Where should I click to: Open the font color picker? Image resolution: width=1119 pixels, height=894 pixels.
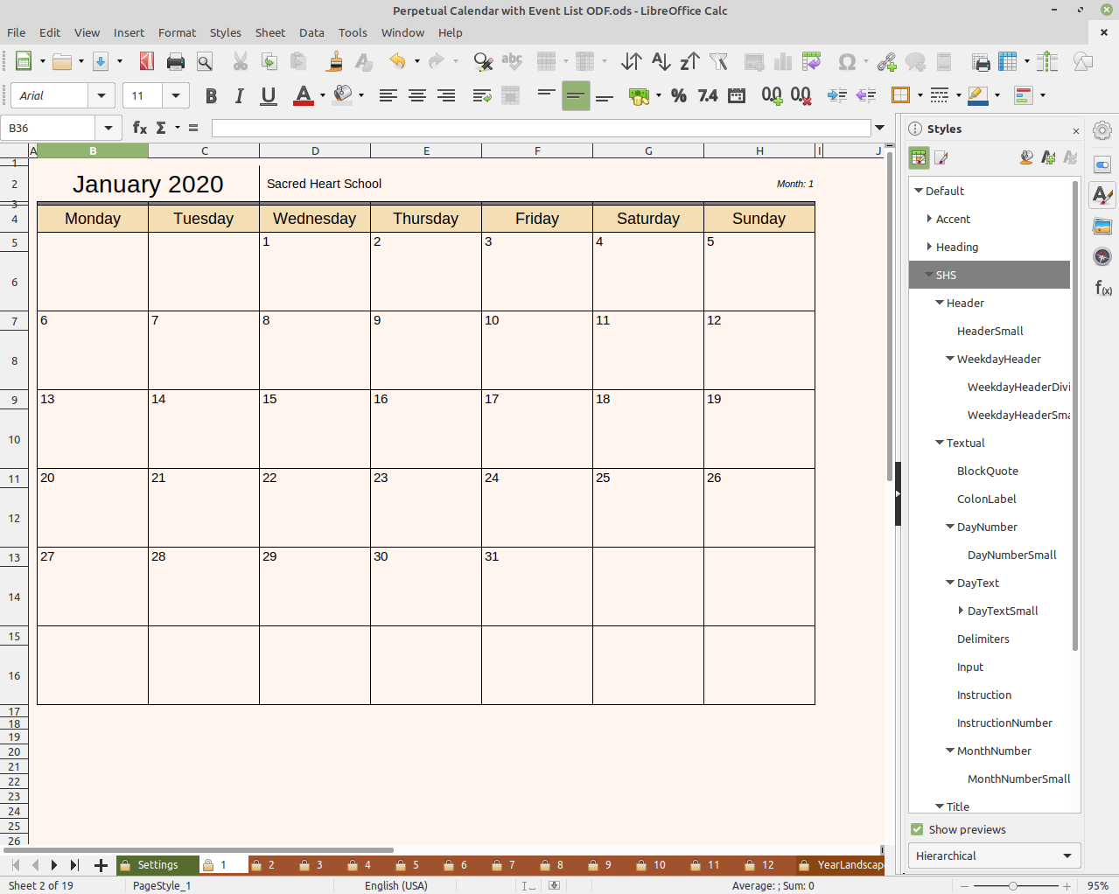323,95
